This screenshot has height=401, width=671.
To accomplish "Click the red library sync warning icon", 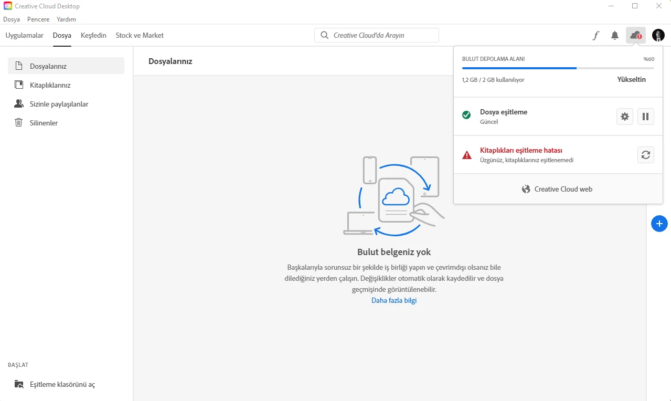I will pos(466,155).
